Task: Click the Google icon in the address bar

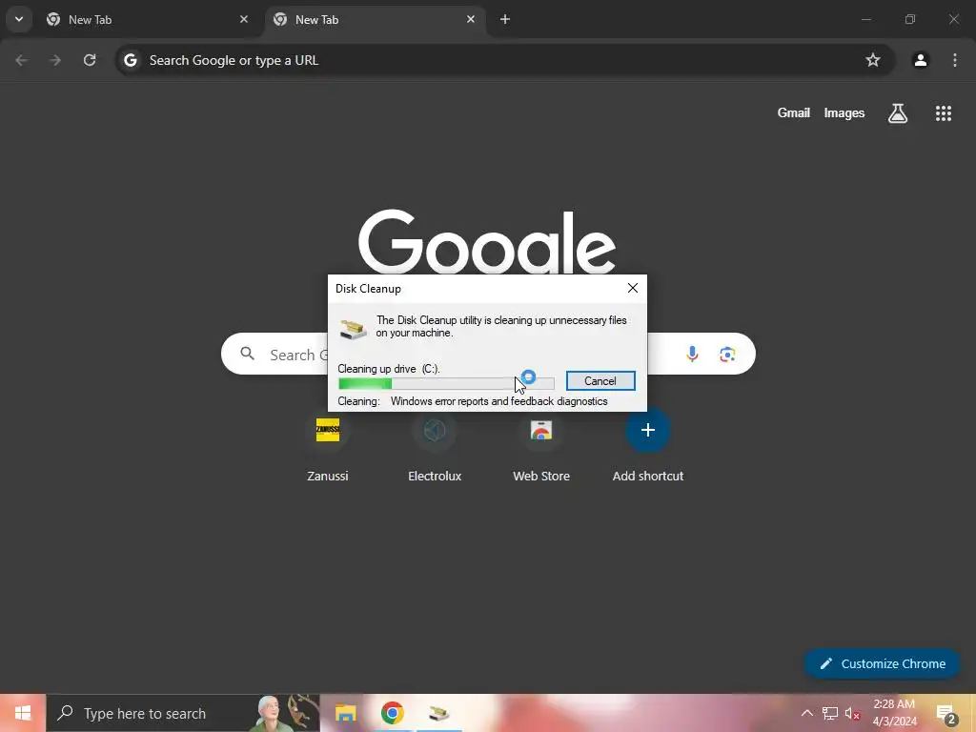Action: 130,60
